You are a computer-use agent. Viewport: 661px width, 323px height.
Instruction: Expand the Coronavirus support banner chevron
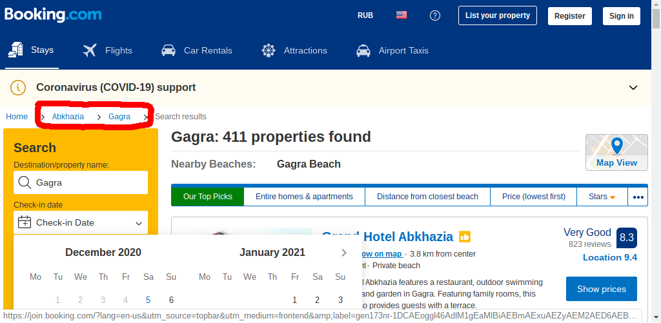(633, 88)
